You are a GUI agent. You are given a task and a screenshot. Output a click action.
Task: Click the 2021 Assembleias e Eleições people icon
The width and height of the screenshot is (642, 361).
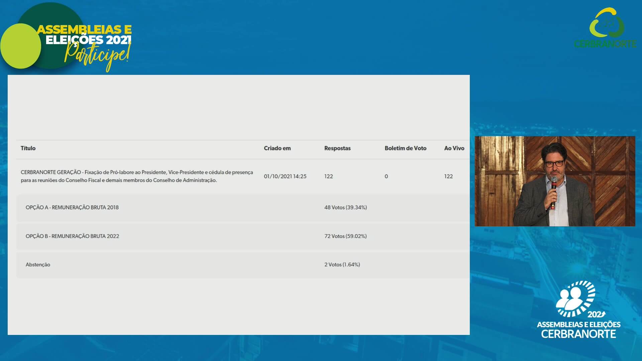(x=576, y=299)
